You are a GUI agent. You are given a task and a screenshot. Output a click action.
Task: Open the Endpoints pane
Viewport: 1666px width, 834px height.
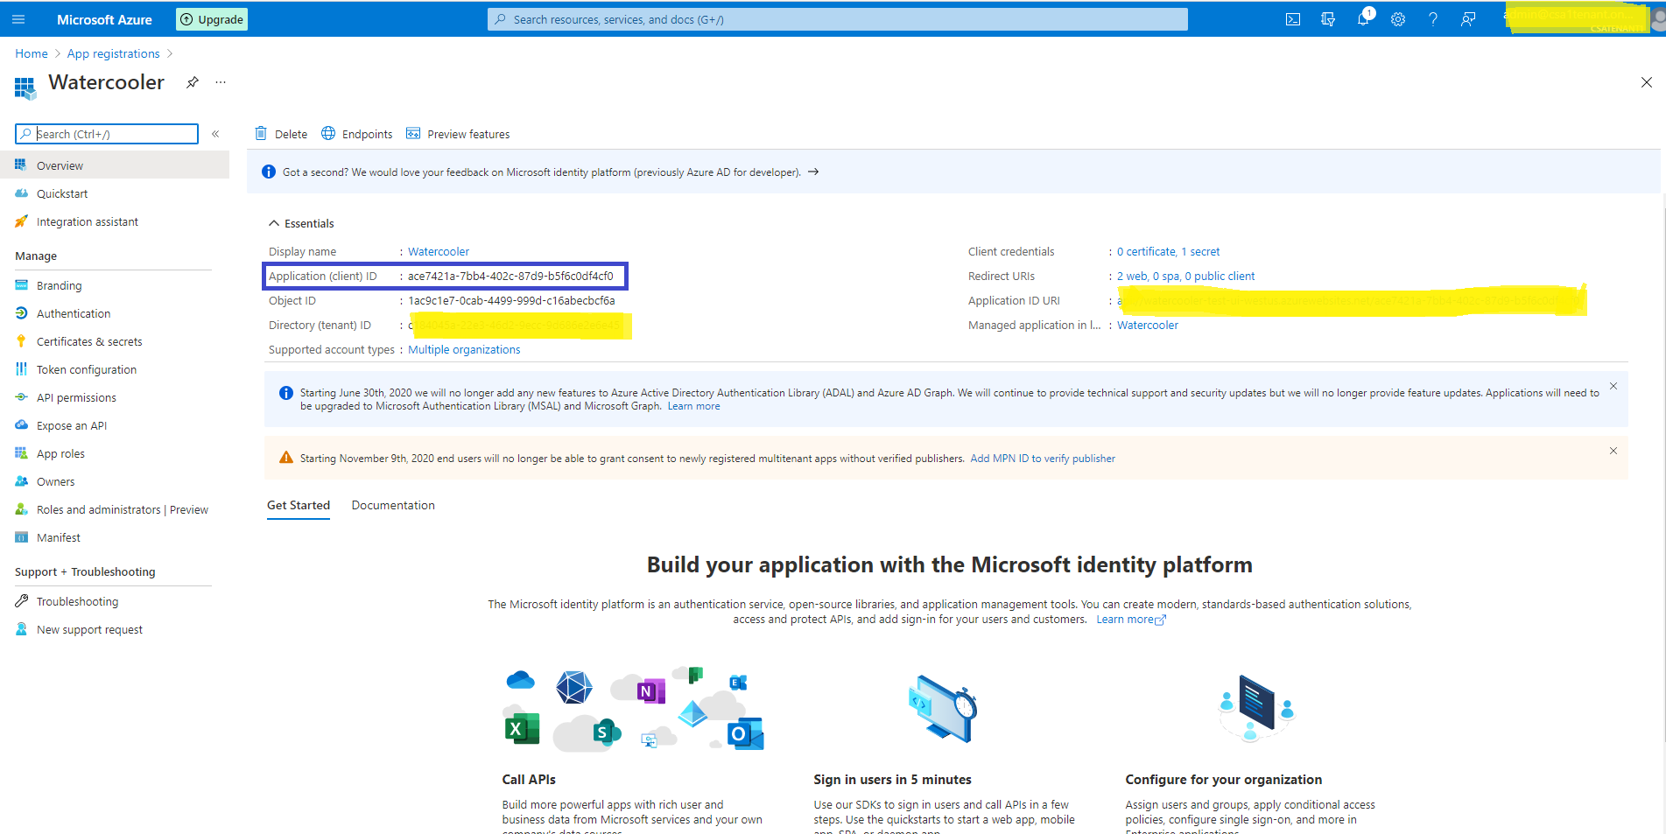(356, 134)
